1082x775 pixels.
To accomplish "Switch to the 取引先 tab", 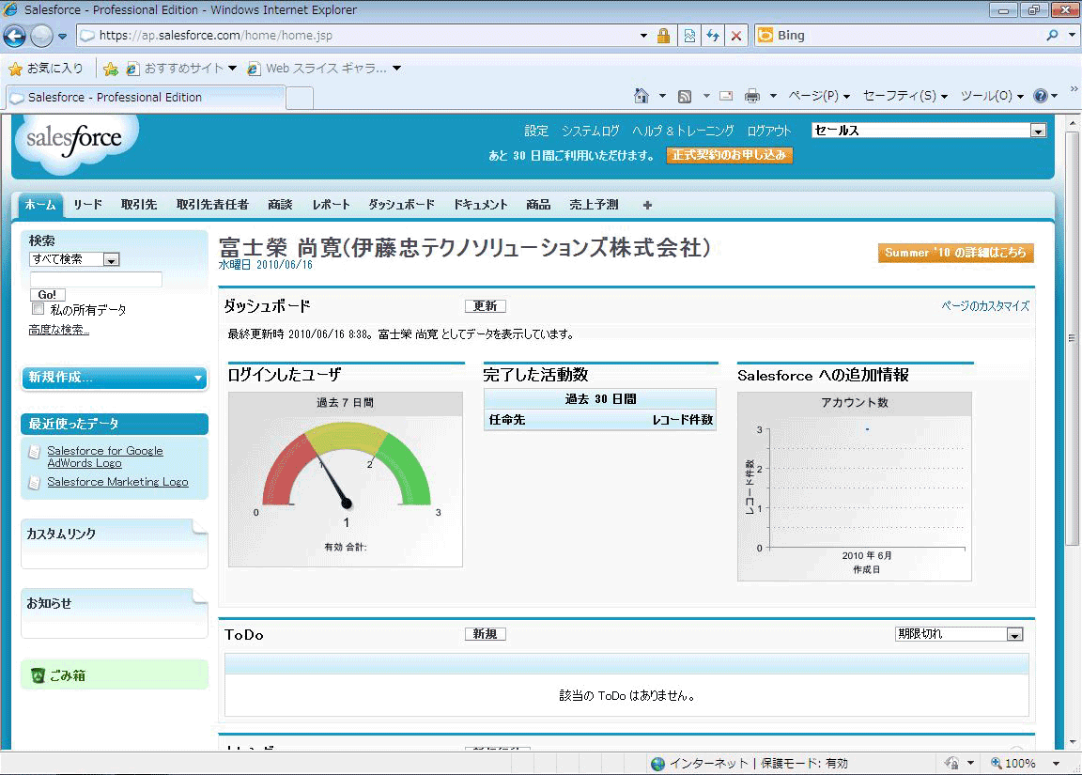I will [139, 205].
